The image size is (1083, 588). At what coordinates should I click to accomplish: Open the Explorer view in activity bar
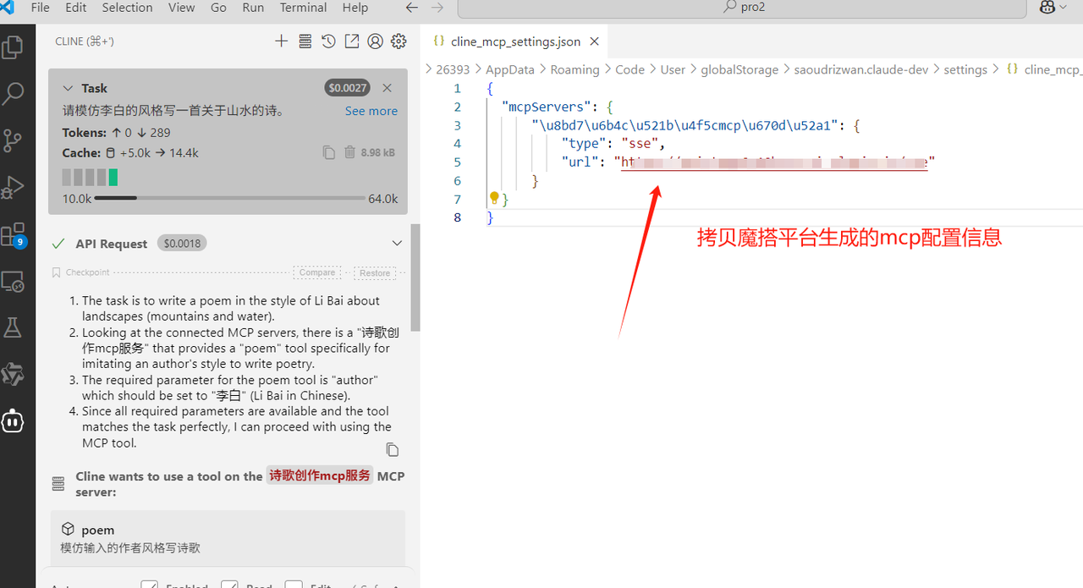[x=13, y=47]
